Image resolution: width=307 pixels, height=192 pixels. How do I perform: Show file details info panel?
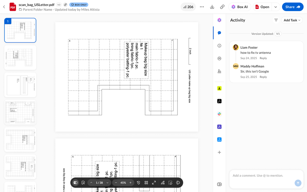[x=219, y=46]
